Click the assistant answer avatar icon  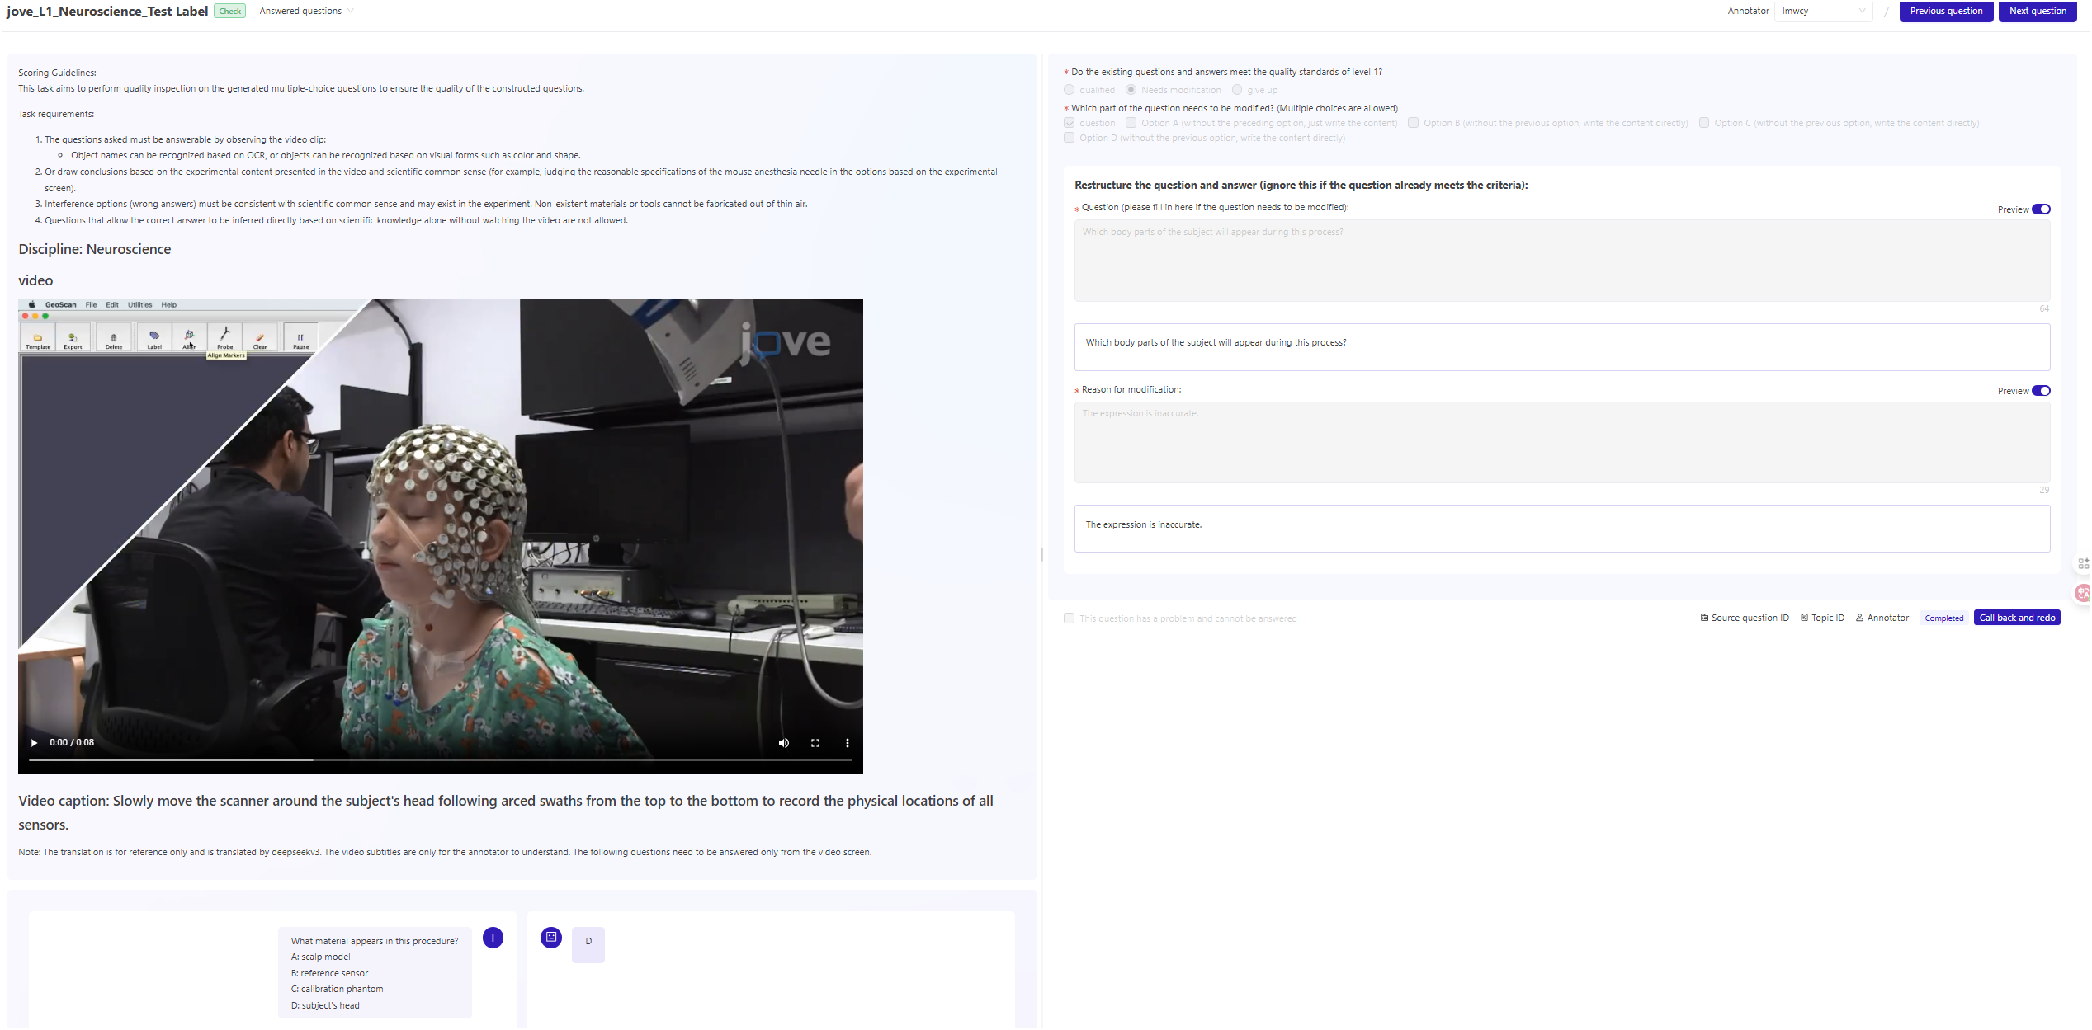(551, 938)
